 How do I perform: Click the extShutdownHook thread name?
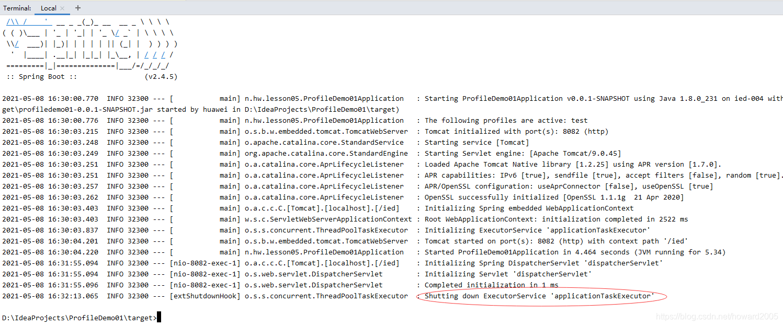205,296
